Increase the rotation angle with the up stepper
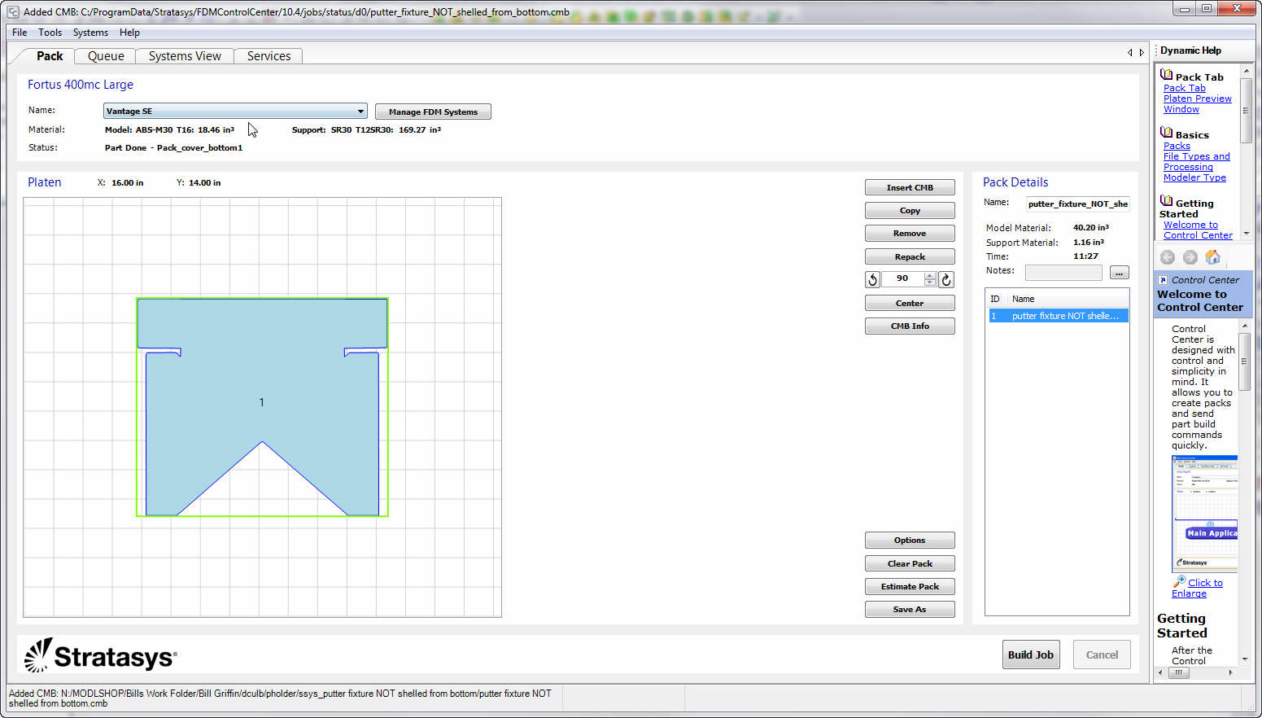 tap(930, 276)
